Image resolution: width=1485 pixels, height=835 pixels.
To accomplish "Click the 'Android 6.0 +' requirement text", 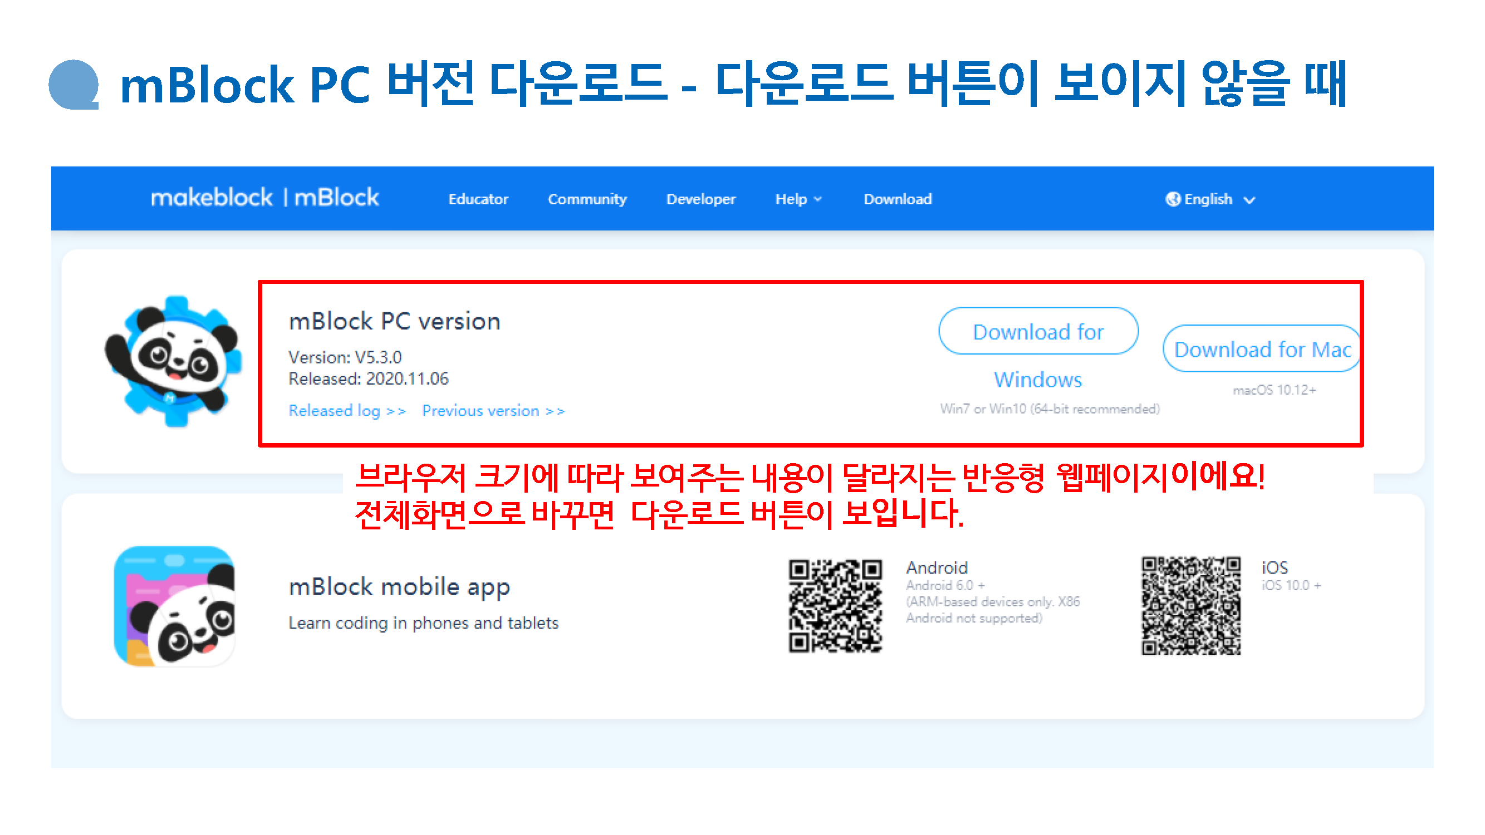I will (945, 586).
